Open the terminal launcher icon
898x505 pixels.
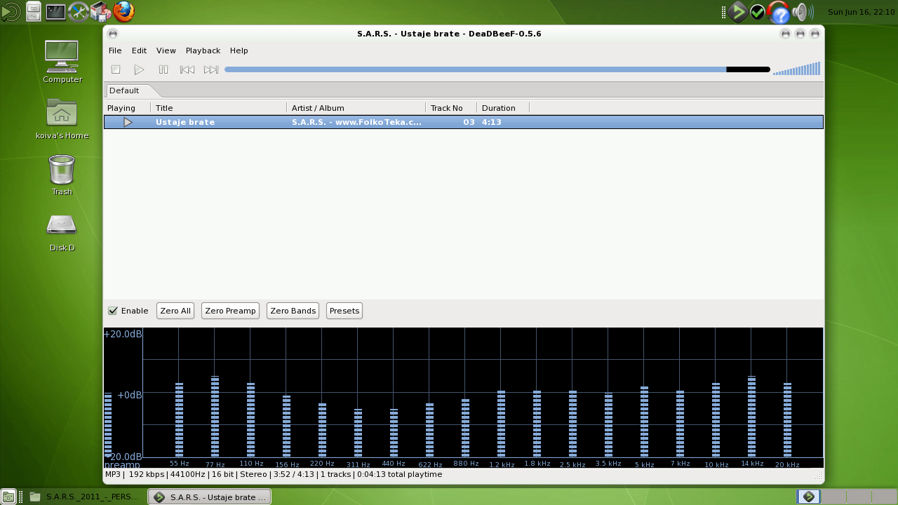(x=55, y=11)
